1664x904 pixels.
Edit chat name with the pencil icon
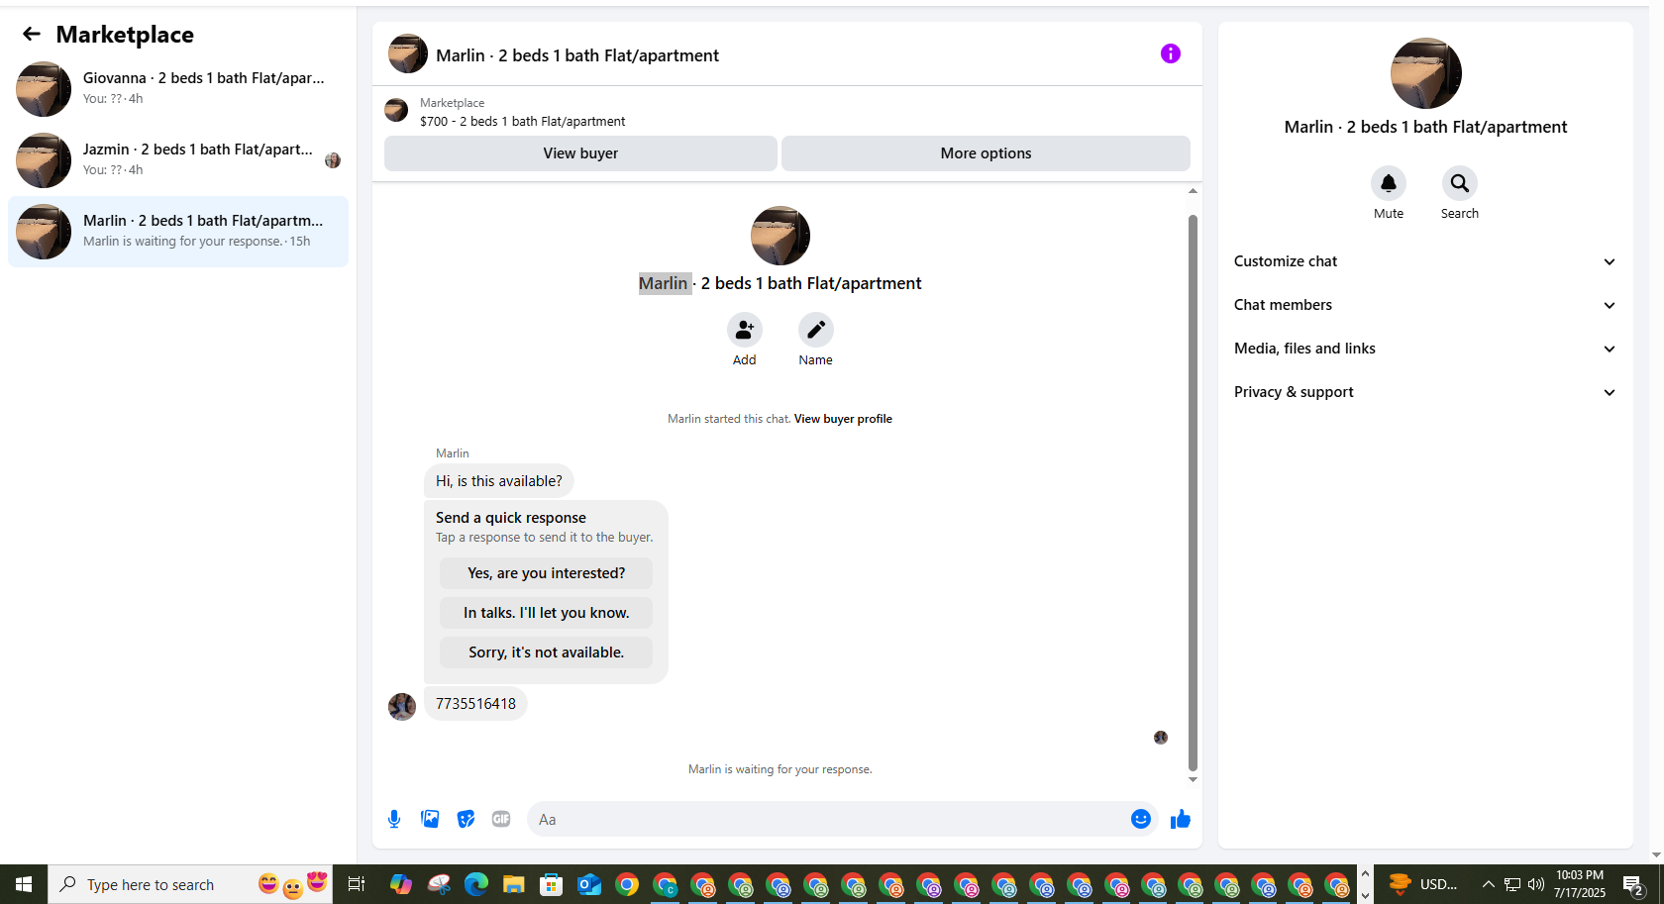tap(815, 330)
